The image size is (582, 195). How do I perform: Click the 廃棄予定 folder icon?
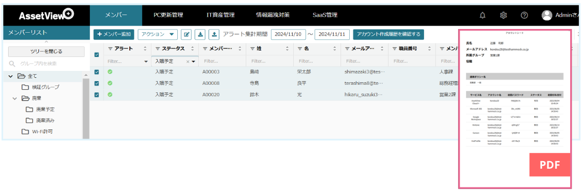(29, 110)
